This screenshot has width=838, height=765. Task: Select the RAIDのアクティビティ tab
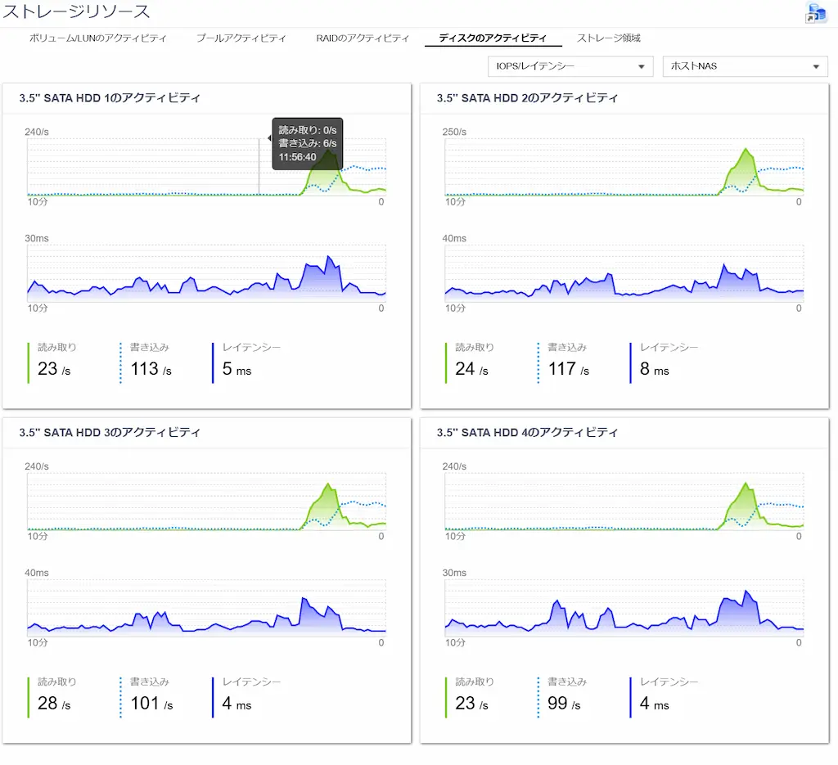coord(363,38)
